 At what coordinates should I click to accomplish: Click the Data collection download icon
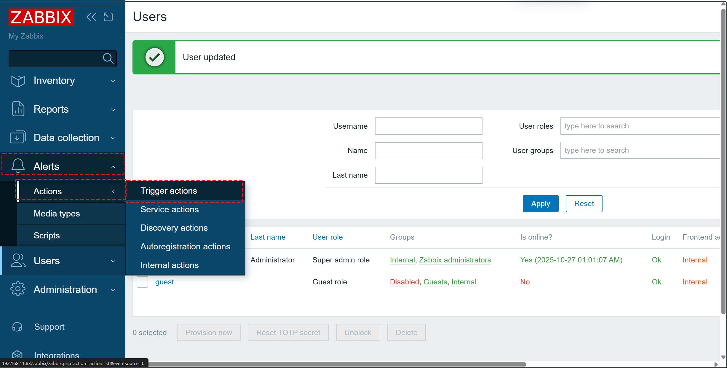point(17,138)
